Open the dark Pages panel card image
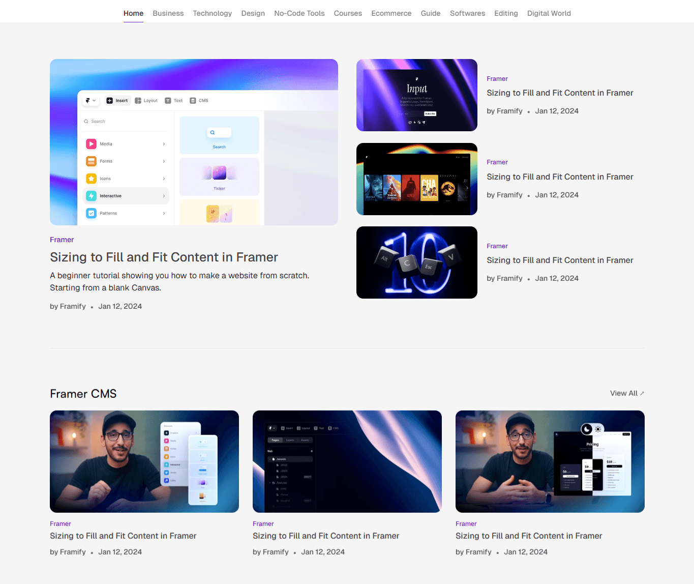Viewport: 694px width, 584px height. [x=347, y=461]
